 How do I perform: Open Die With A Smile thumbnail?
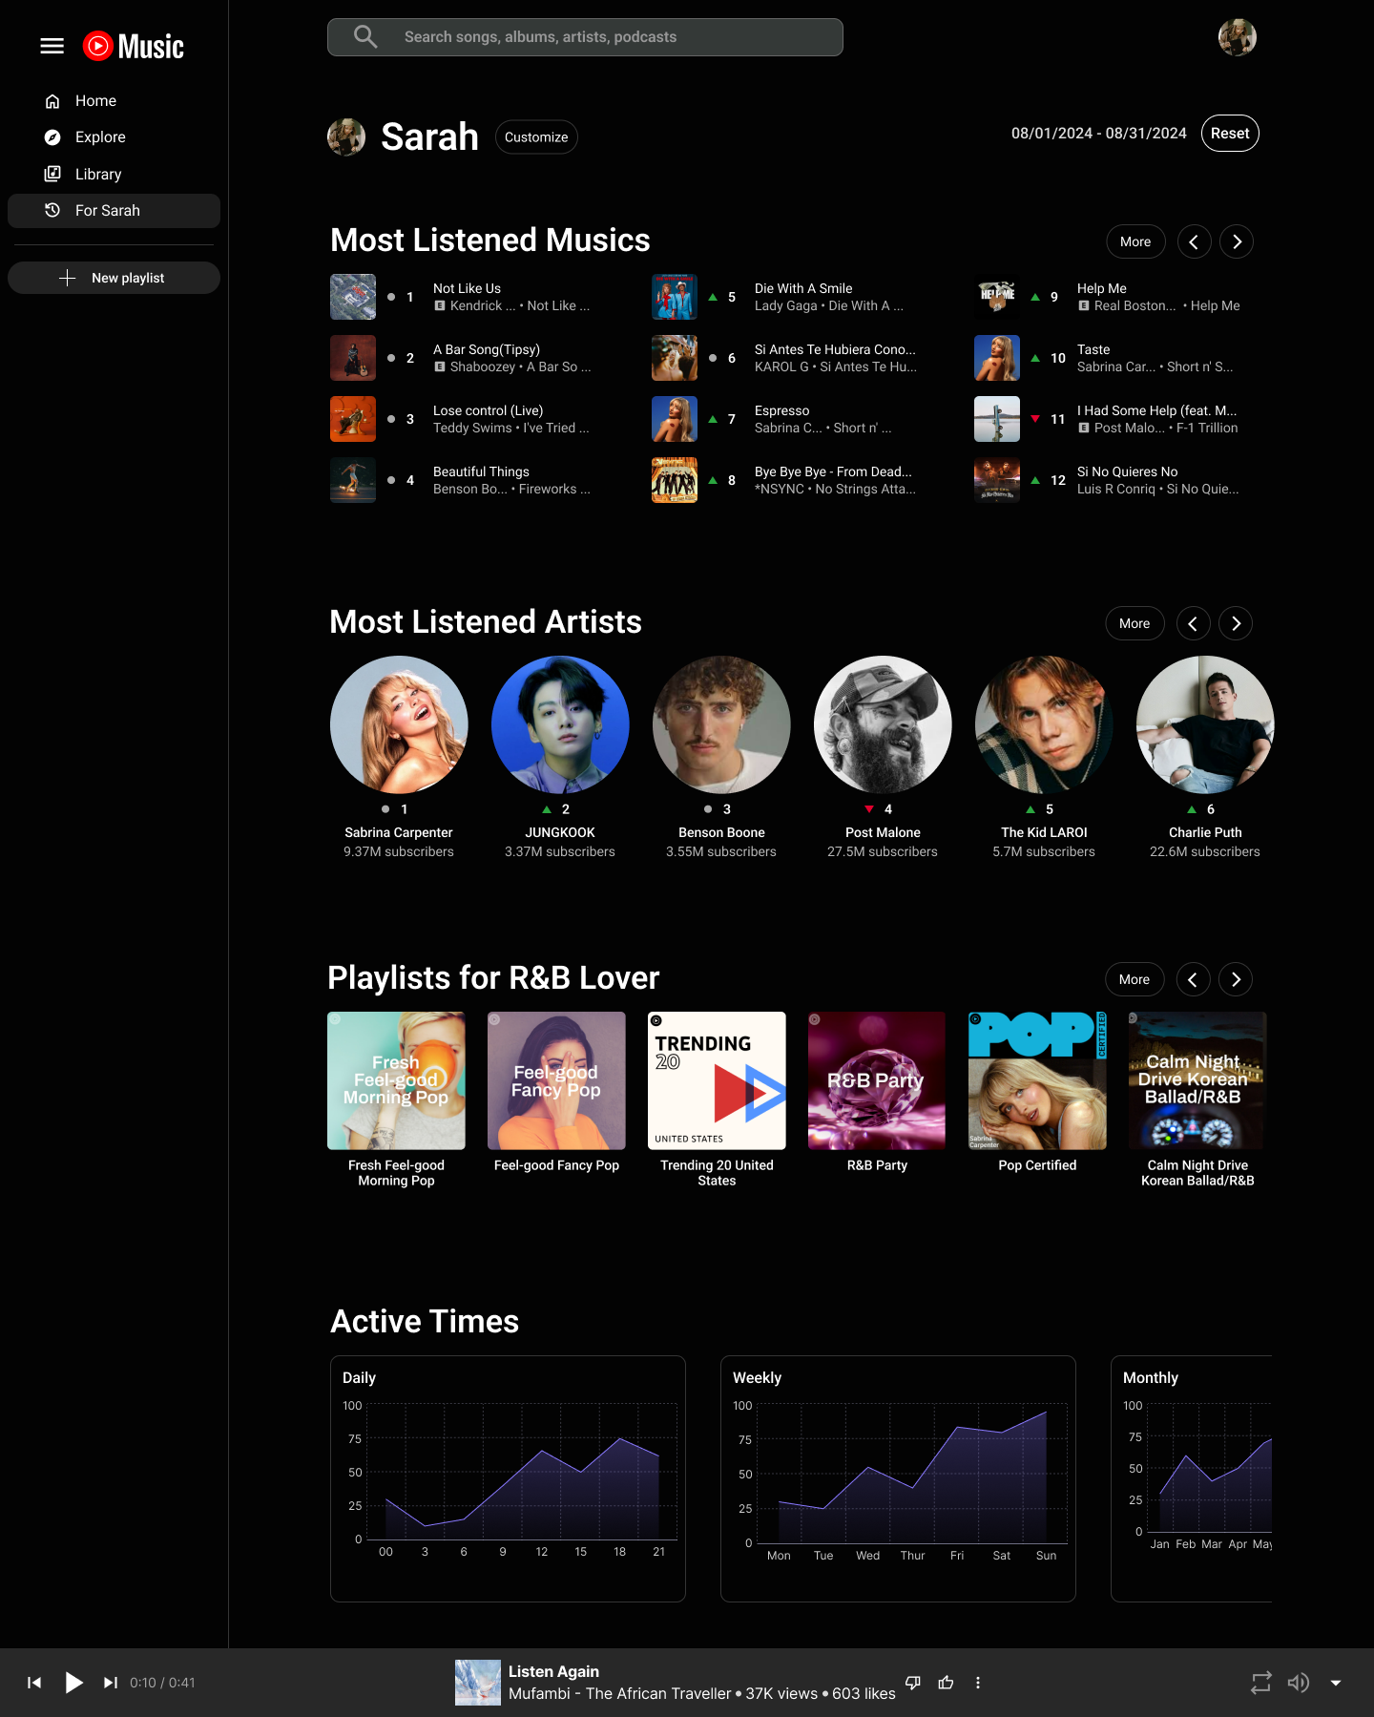[x=675, y=297]
